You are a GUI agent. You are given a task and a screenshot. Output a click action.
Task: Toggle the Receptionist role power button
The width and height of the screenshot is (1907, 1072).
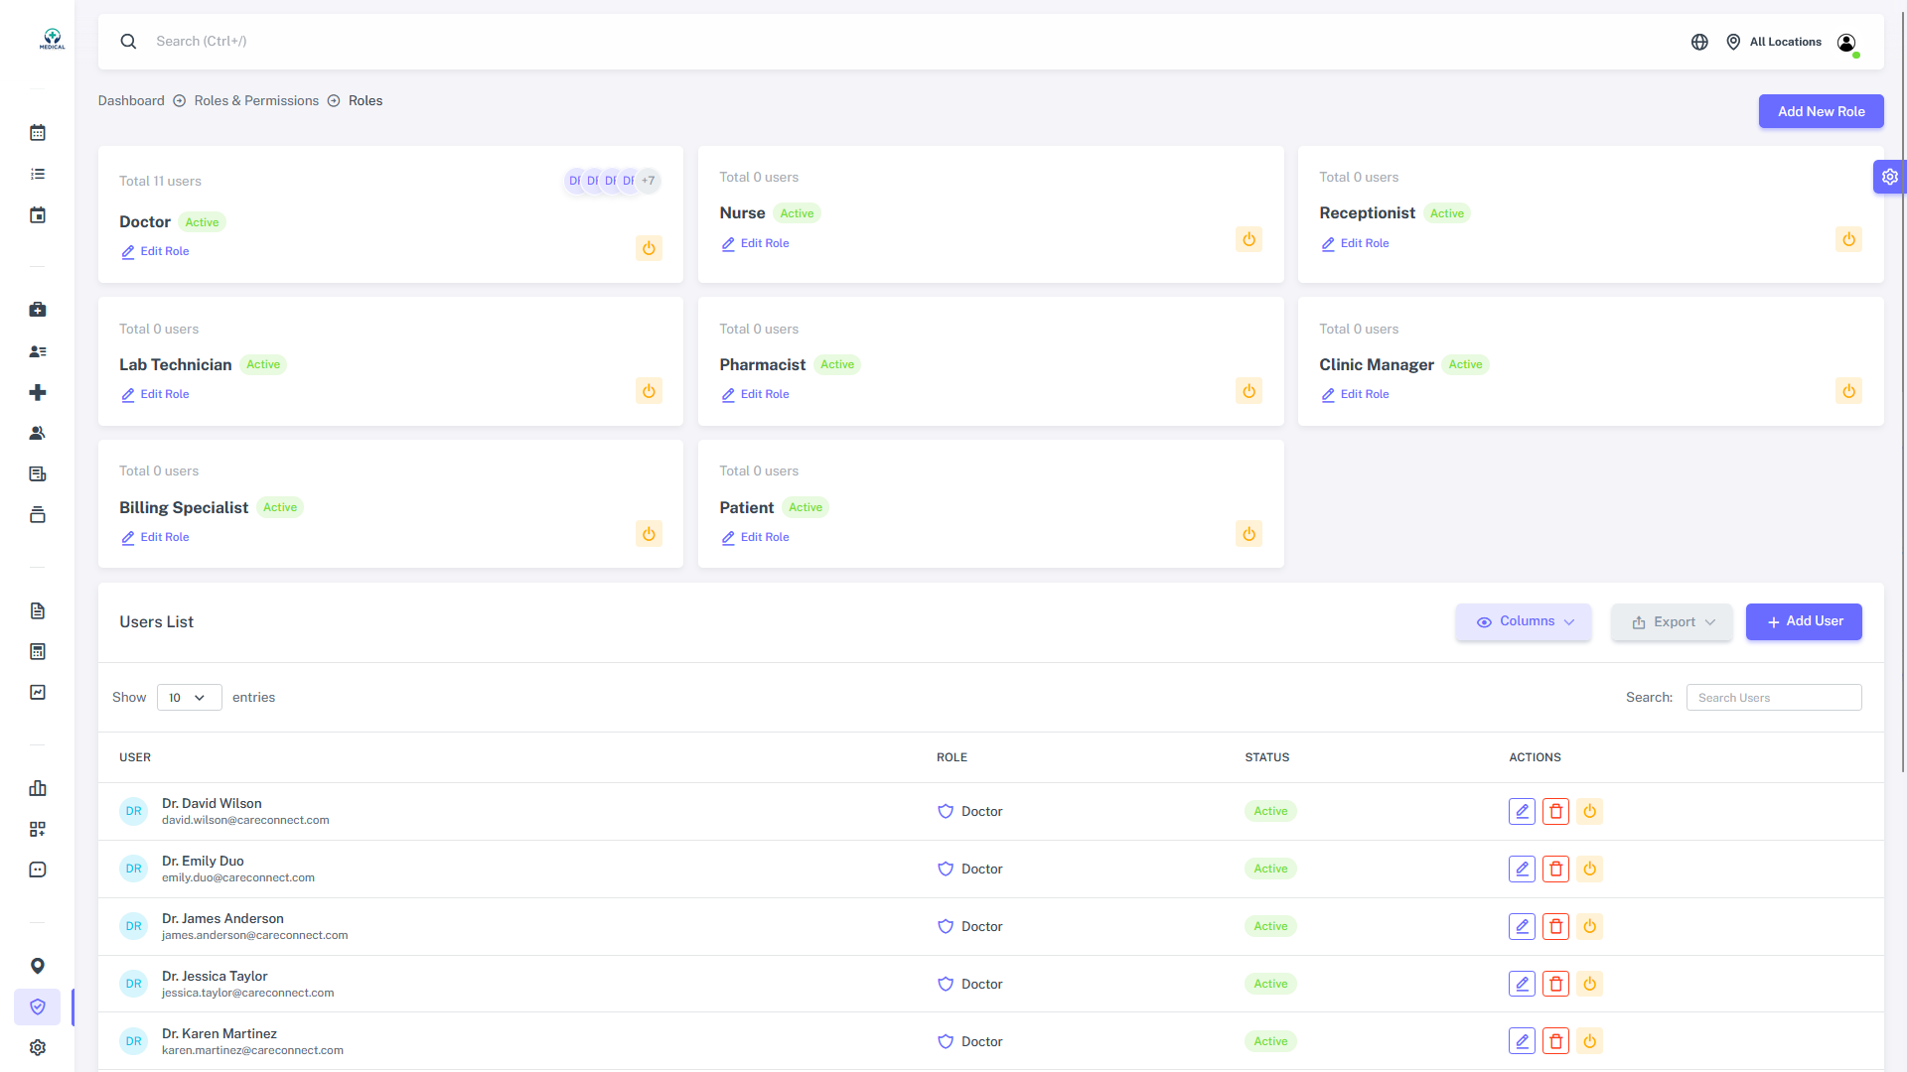[x=1848, y=239]
